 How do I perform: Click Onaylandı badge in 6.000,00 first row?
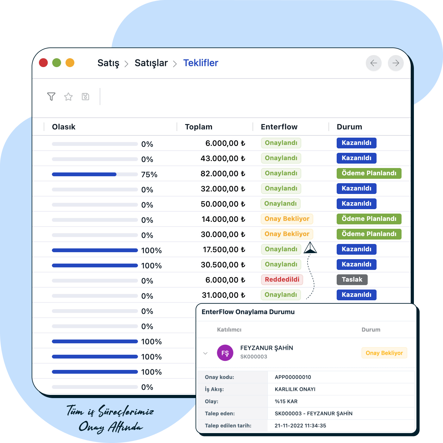pyautogui.click(x=281, y=143)
